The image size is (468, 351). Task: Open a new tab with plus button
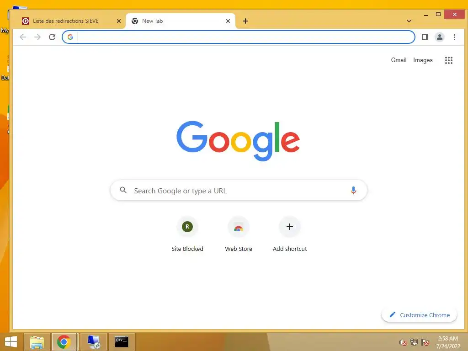click(245, 21)
